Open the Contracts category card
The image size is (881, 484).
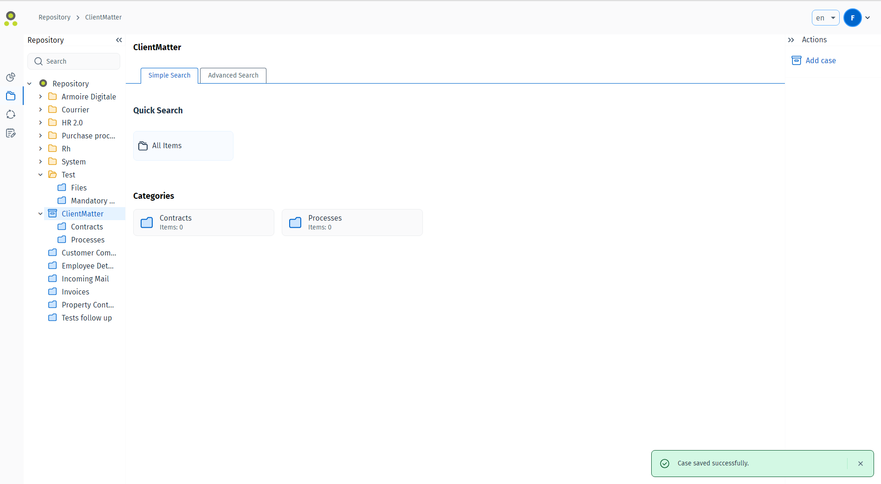(204, 222)
